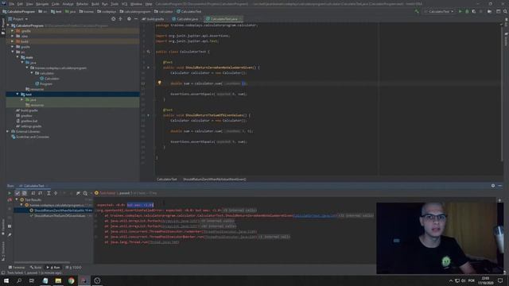Run with coverage from the top toolbar
Screen dimensions: 509x286
click(x=474, y=11)
